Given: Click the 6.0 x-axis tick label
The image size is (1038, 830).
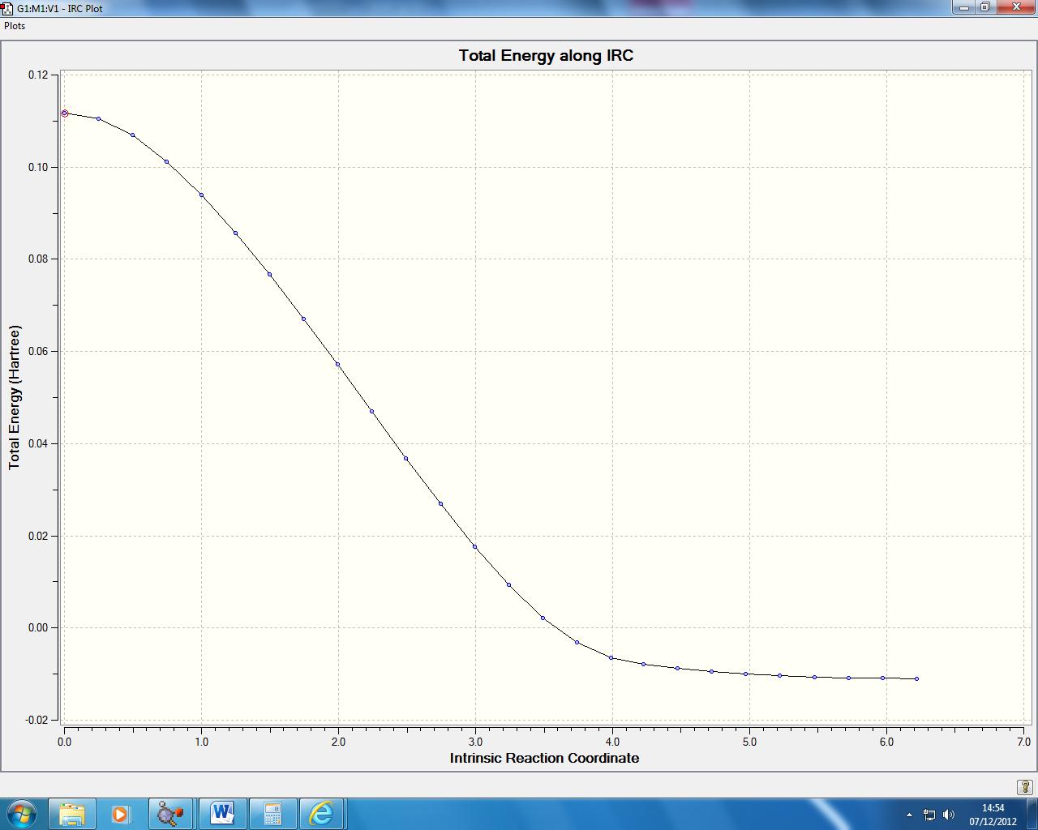Looking at the screenshot, I should 886,742.
